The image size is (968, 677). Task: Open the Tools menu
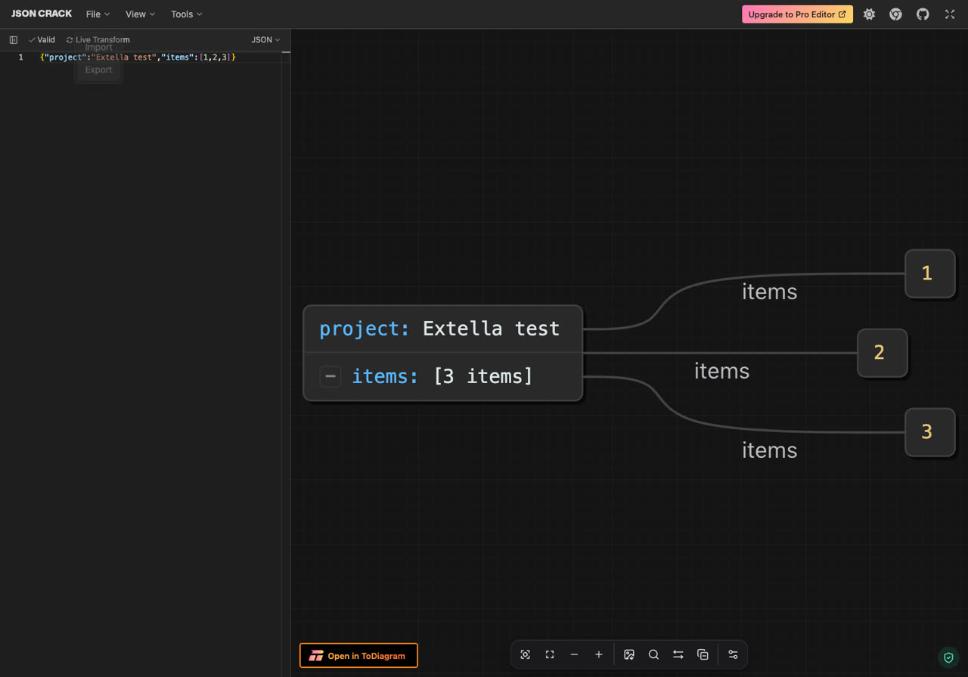pos(186,14)
